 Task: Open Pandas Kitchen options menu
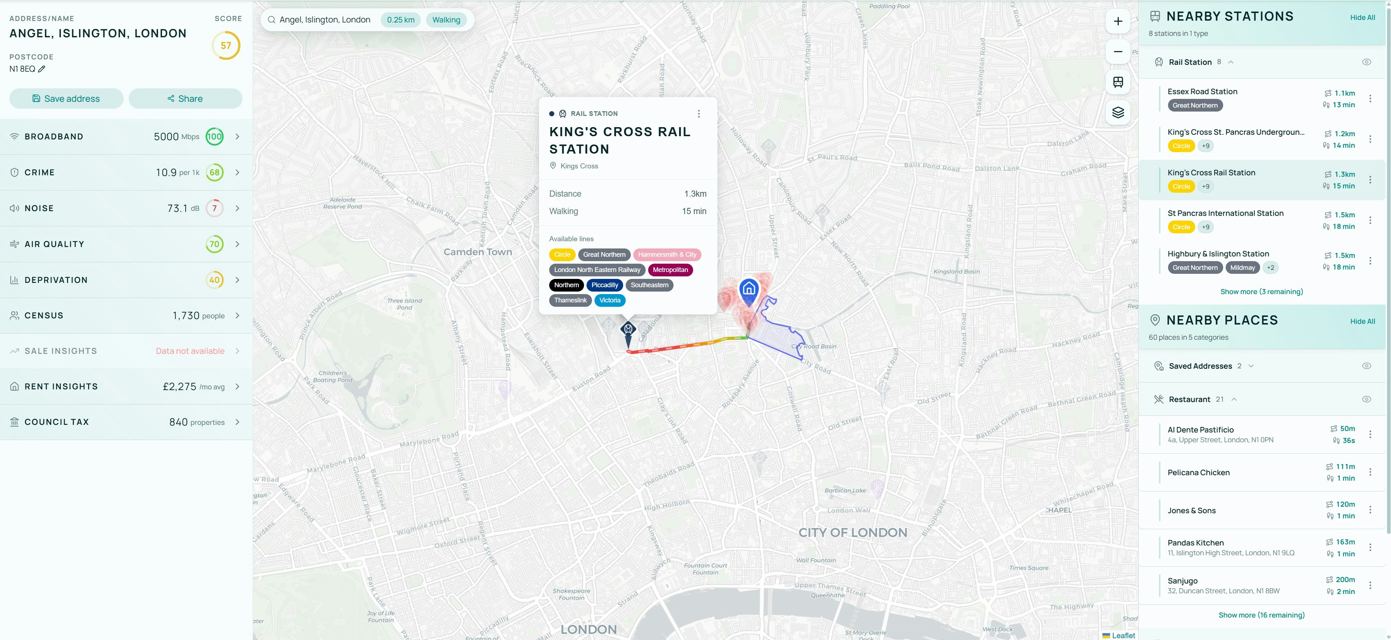click(x=1370, y=548)
